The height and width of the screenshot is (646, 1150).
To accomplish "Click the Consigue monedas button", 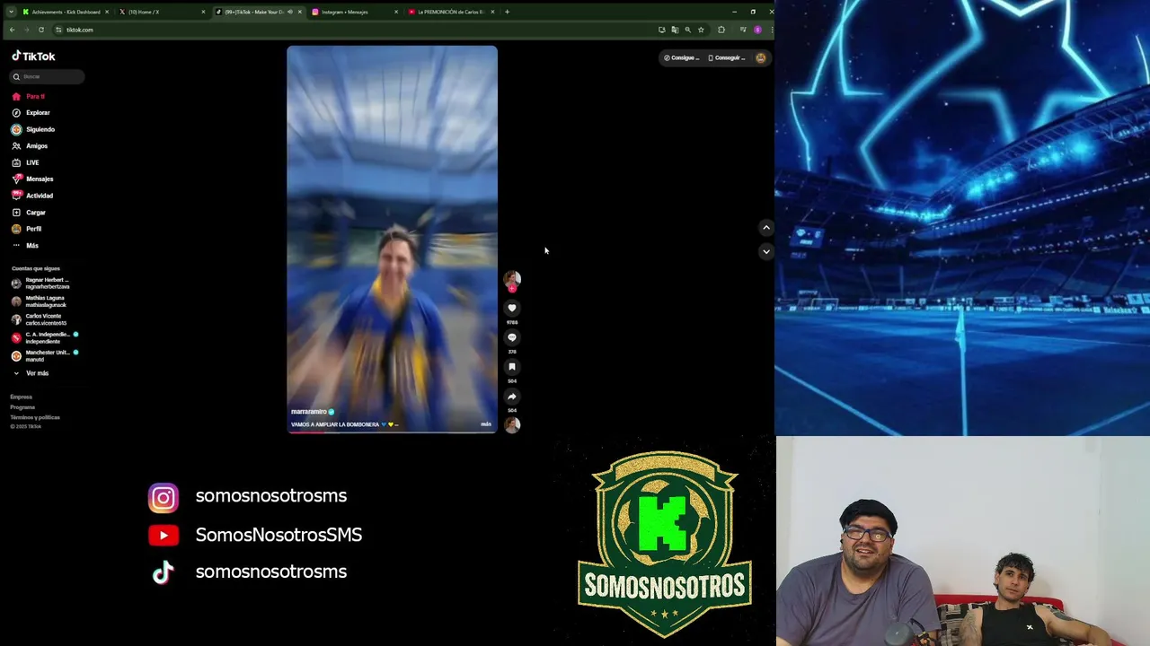I will (x=682, y=57).
